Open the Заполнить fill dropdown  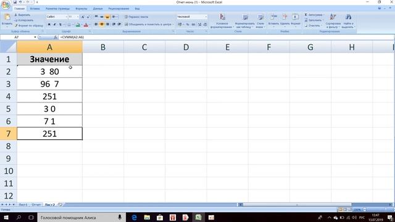click(314, 20)
